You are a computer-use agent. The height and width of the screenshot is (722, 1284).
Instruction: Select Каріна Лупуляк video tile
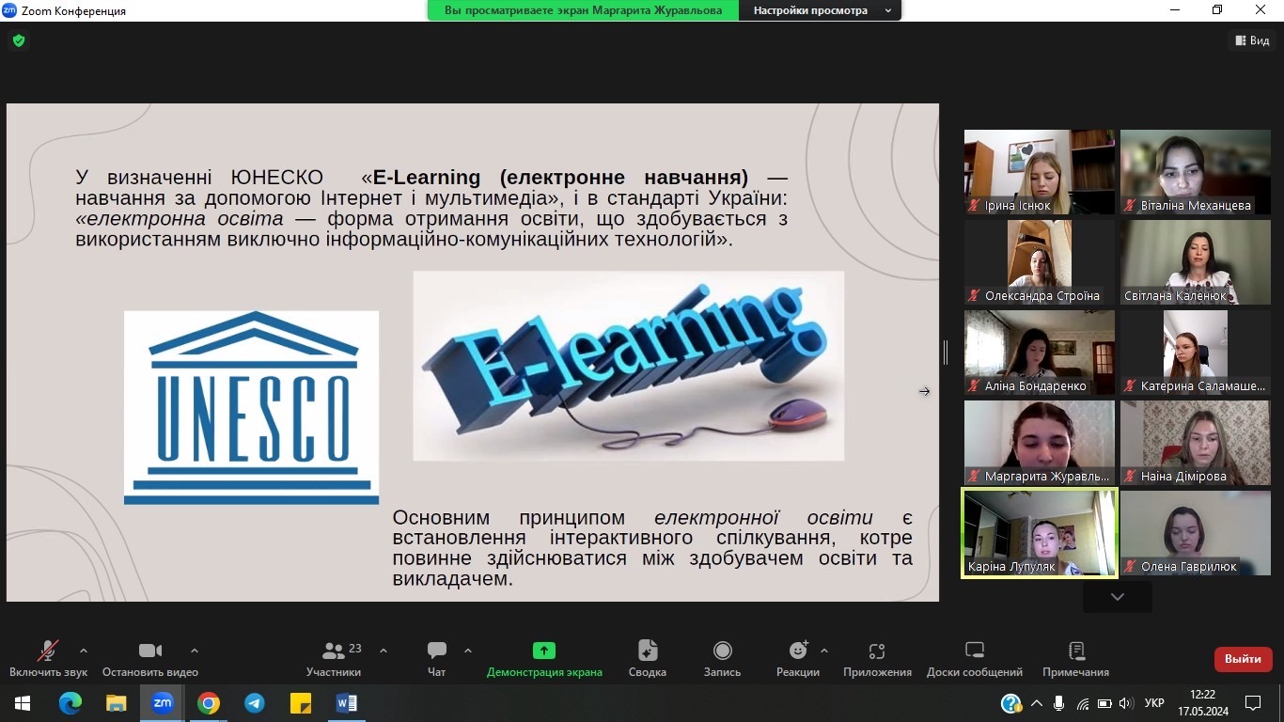pos(1040,533)
